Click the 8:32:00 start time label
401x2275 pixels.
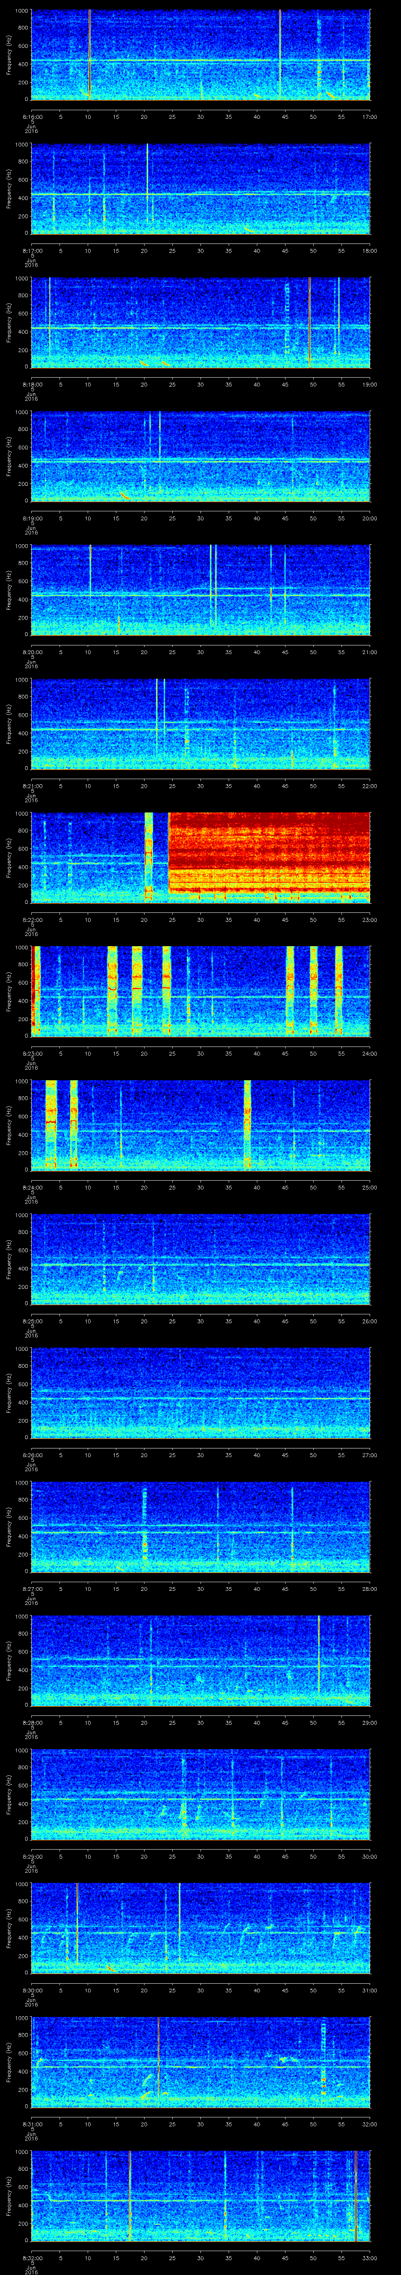pyautogui.click(x=32, y=2258)
